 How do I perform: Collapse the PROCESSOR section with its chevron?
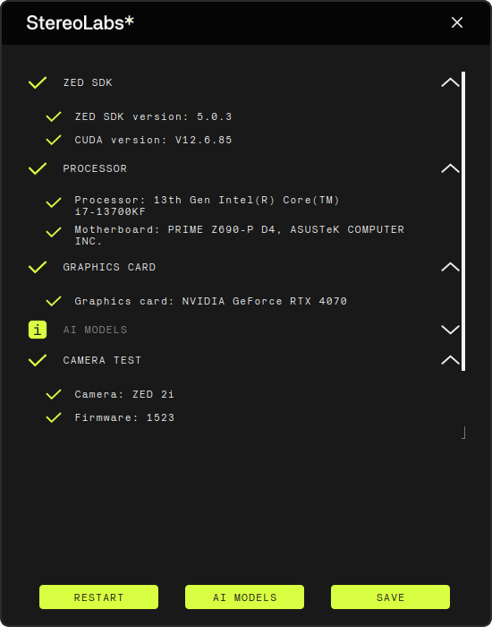coord(451,168)
